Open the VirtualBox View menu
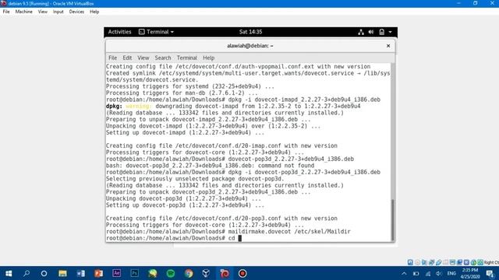The image size is (499, 280). (43, 12)
